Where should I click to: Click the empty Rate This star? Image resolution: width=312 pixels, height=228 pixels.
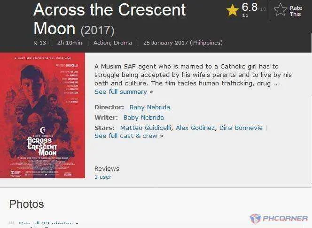click(281, 9)
